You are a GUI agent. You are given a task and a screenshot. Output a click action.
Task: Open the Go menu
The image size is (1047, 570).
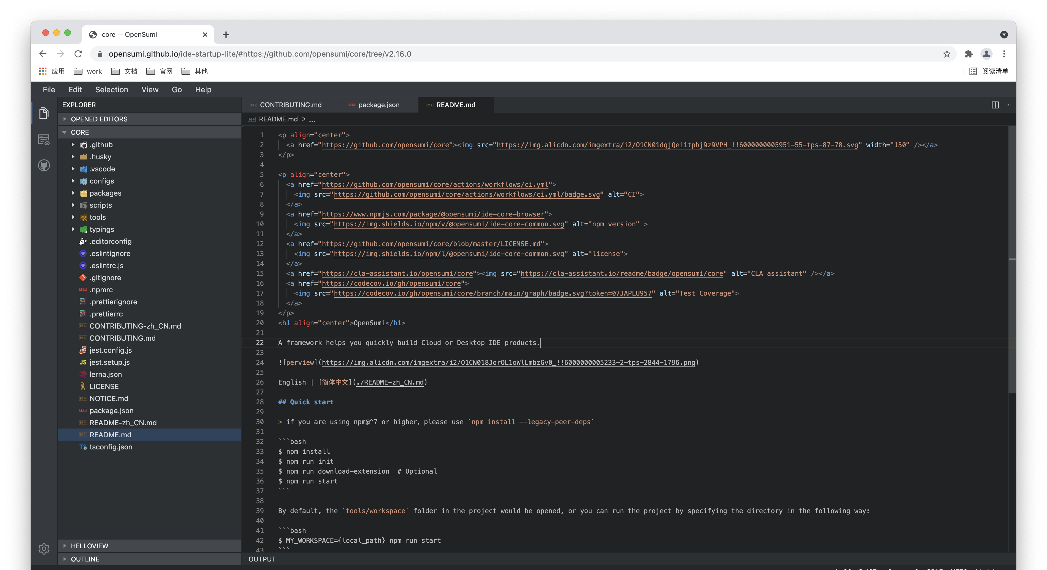coord(177,90)
